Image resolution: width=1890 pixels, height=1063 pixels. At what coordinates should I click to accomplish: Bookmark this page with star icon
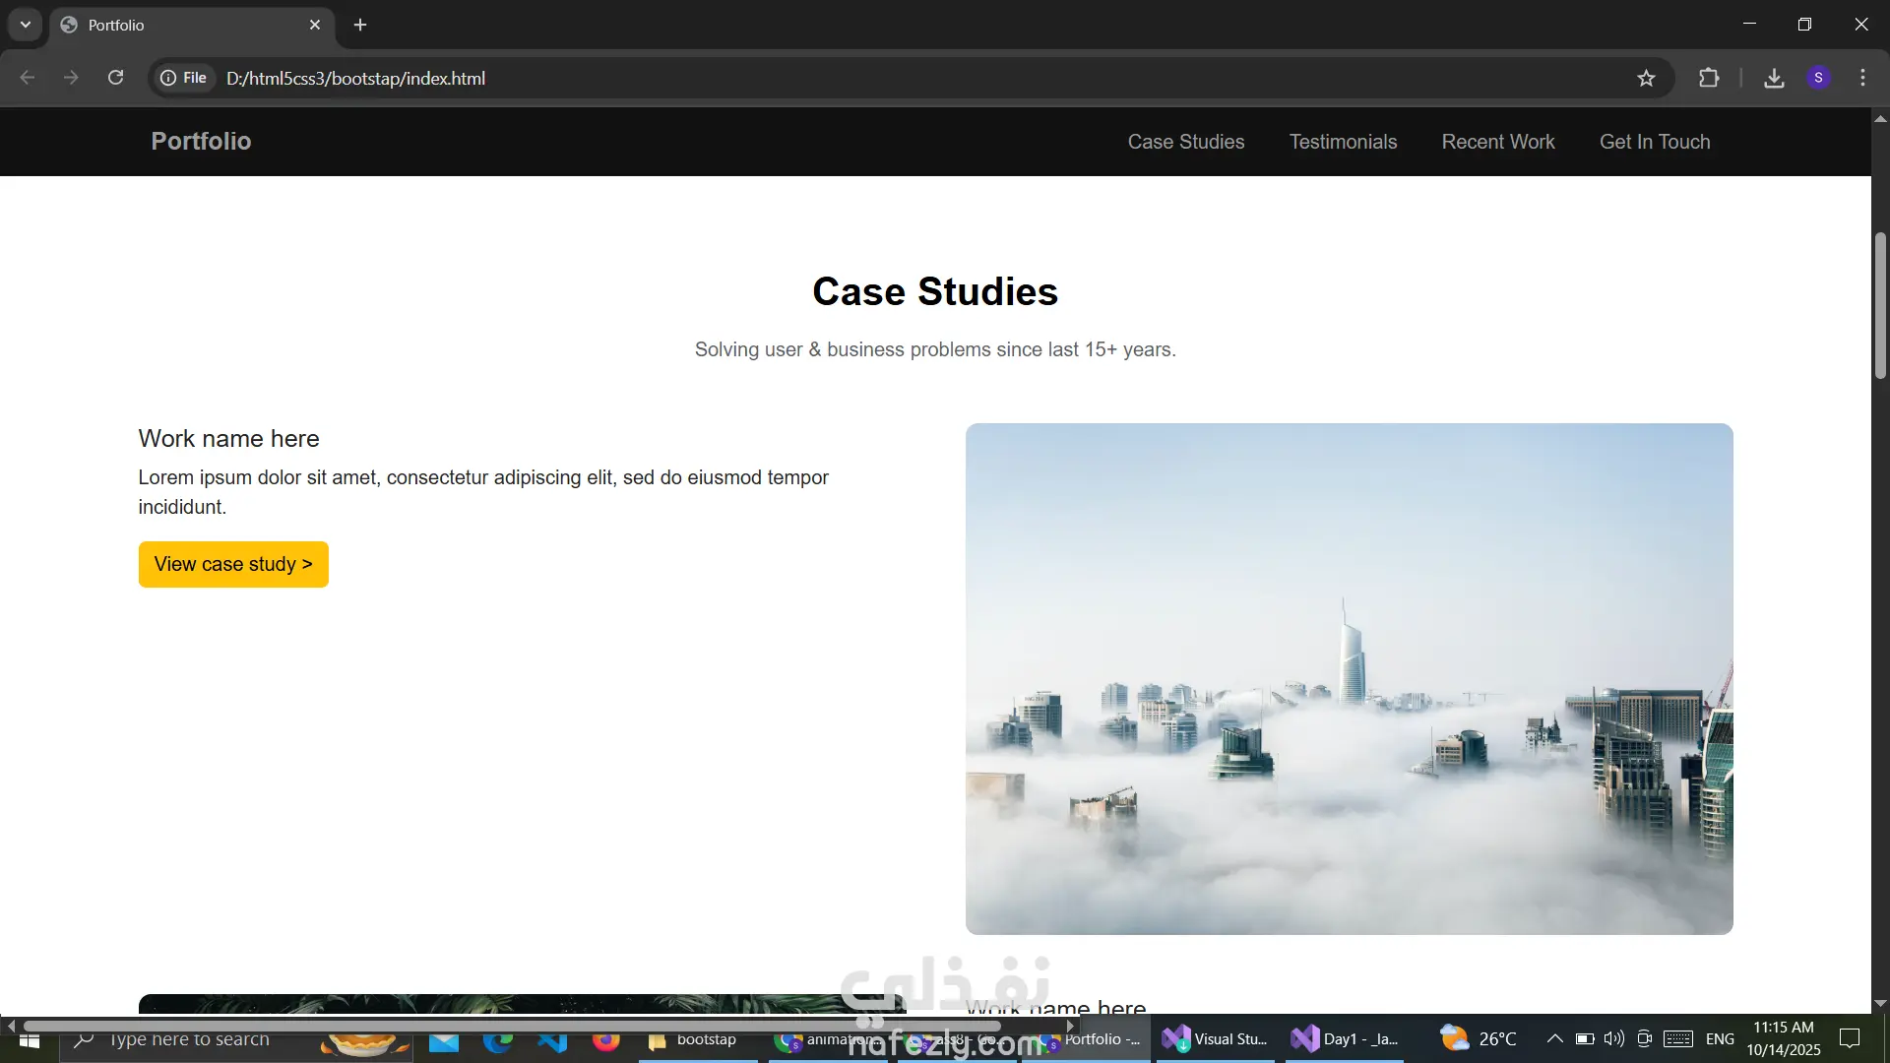tap(1646, 78)
